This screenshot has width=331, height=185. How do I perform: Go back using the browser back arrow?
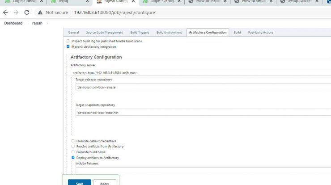pos(5,13)
